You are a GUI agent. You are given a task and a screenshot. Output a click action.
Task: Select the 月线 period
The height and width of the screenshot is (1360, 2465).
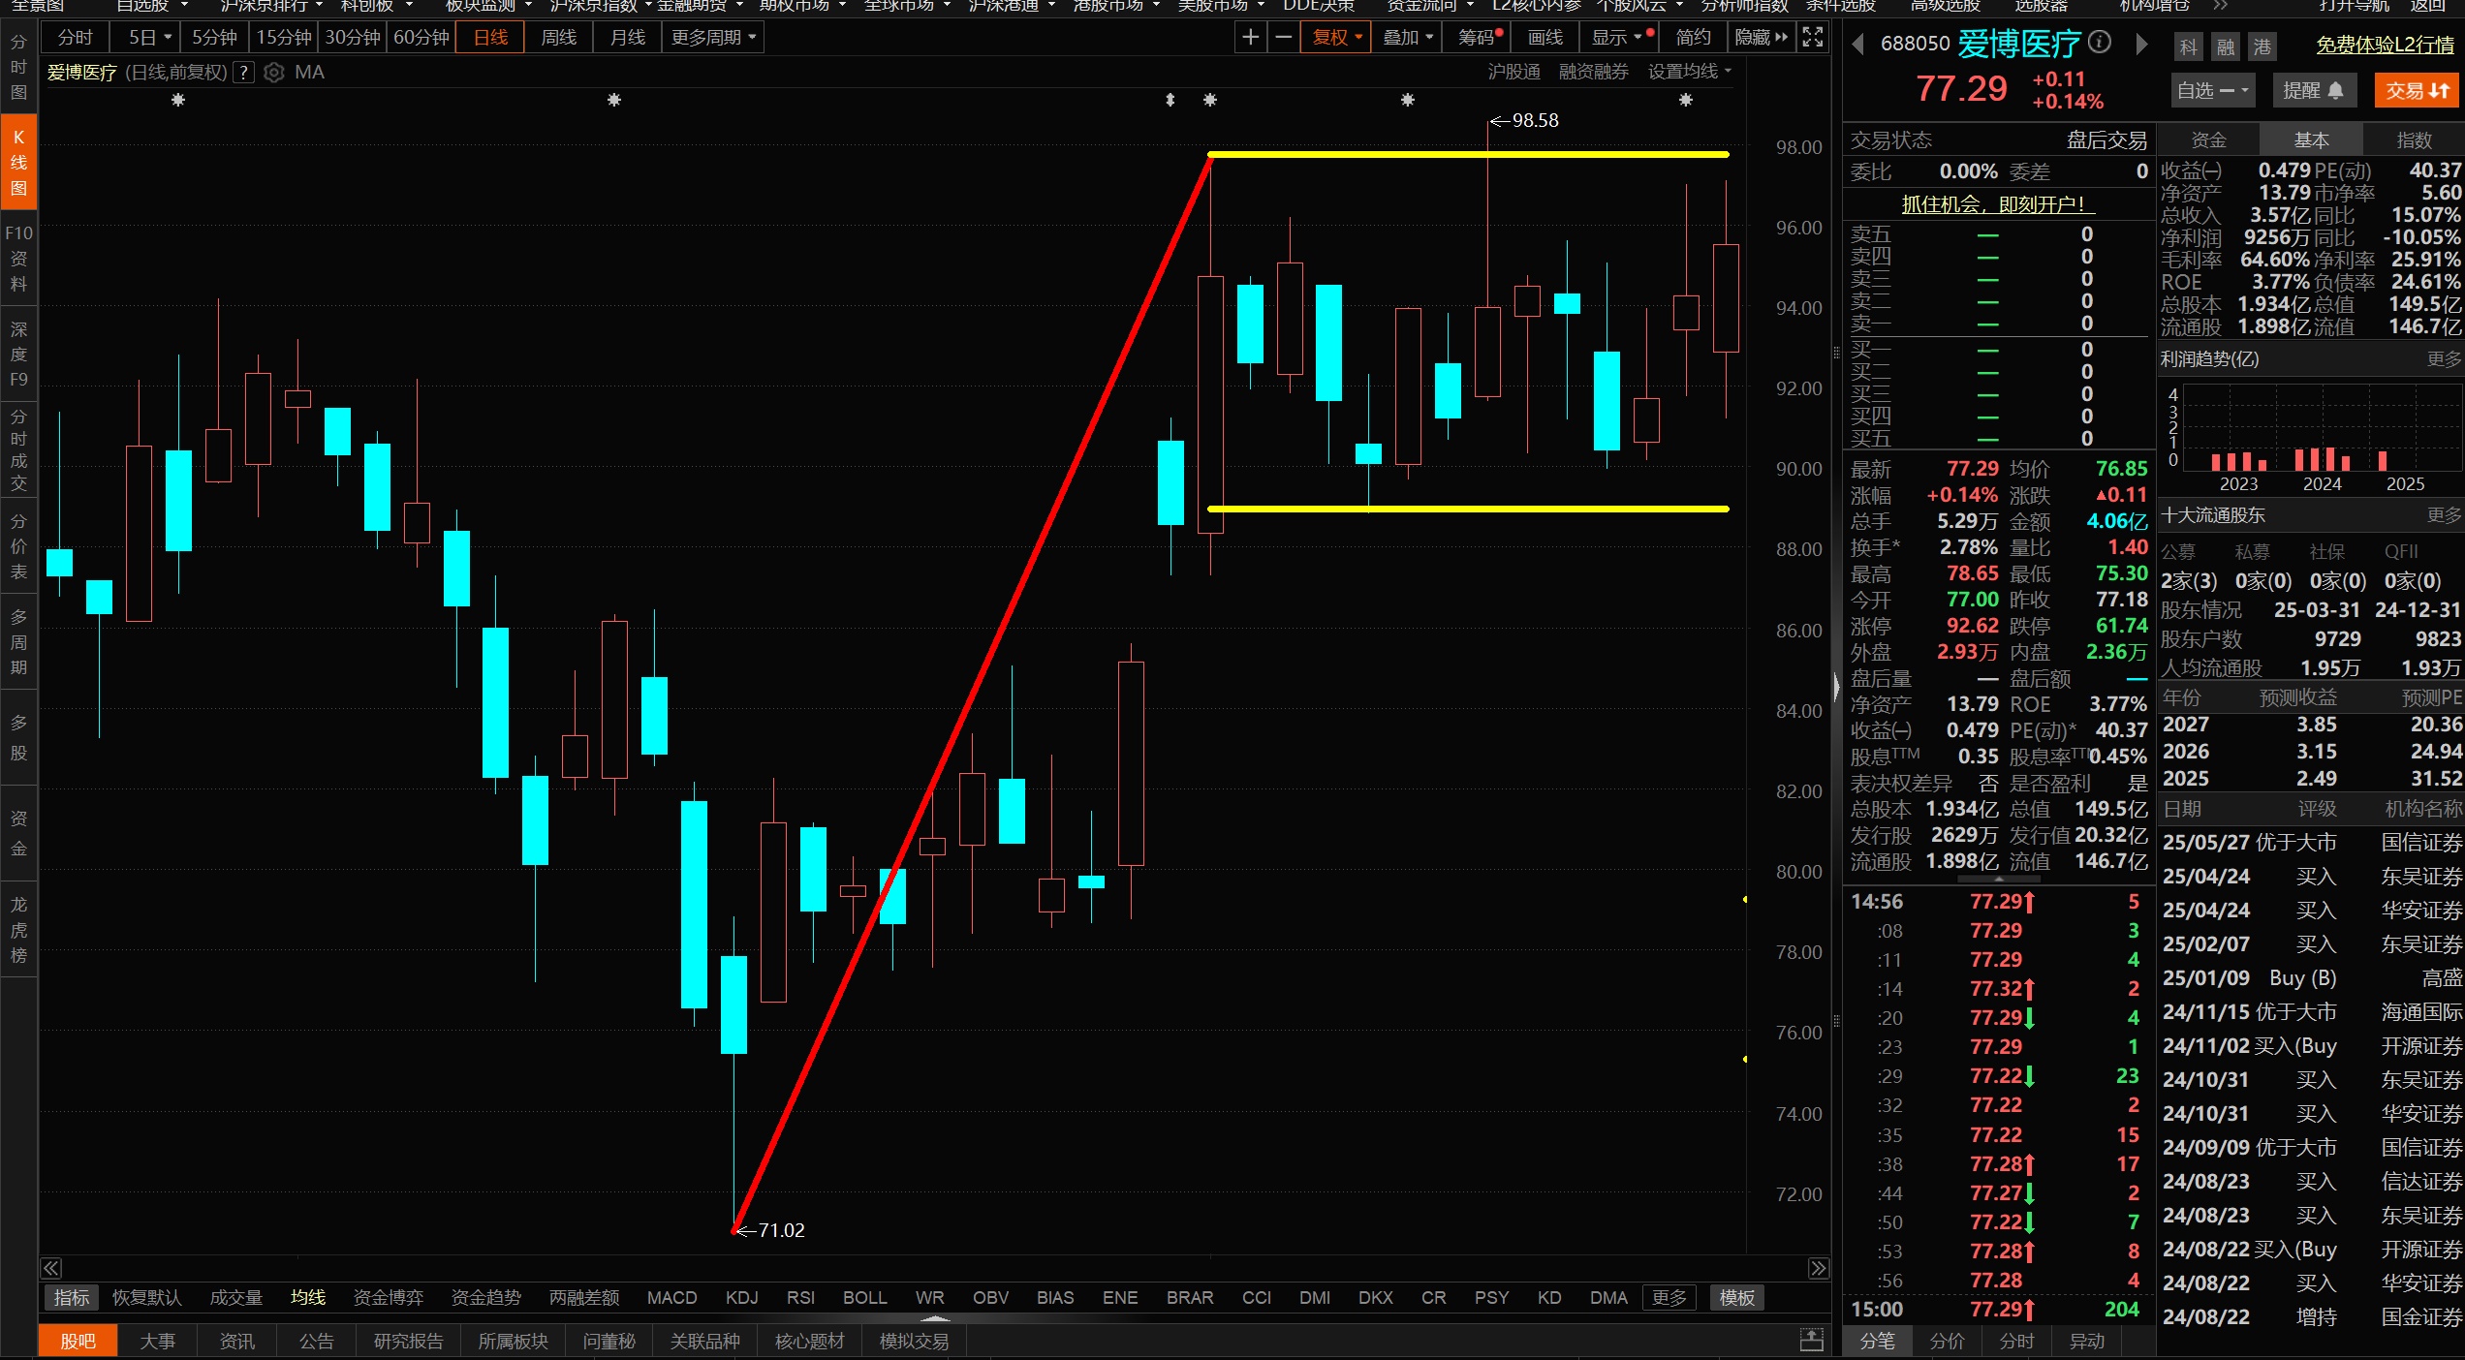point(628,38)
